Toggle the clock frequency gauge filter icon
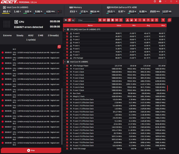179x154 pixels. point(148,20)
